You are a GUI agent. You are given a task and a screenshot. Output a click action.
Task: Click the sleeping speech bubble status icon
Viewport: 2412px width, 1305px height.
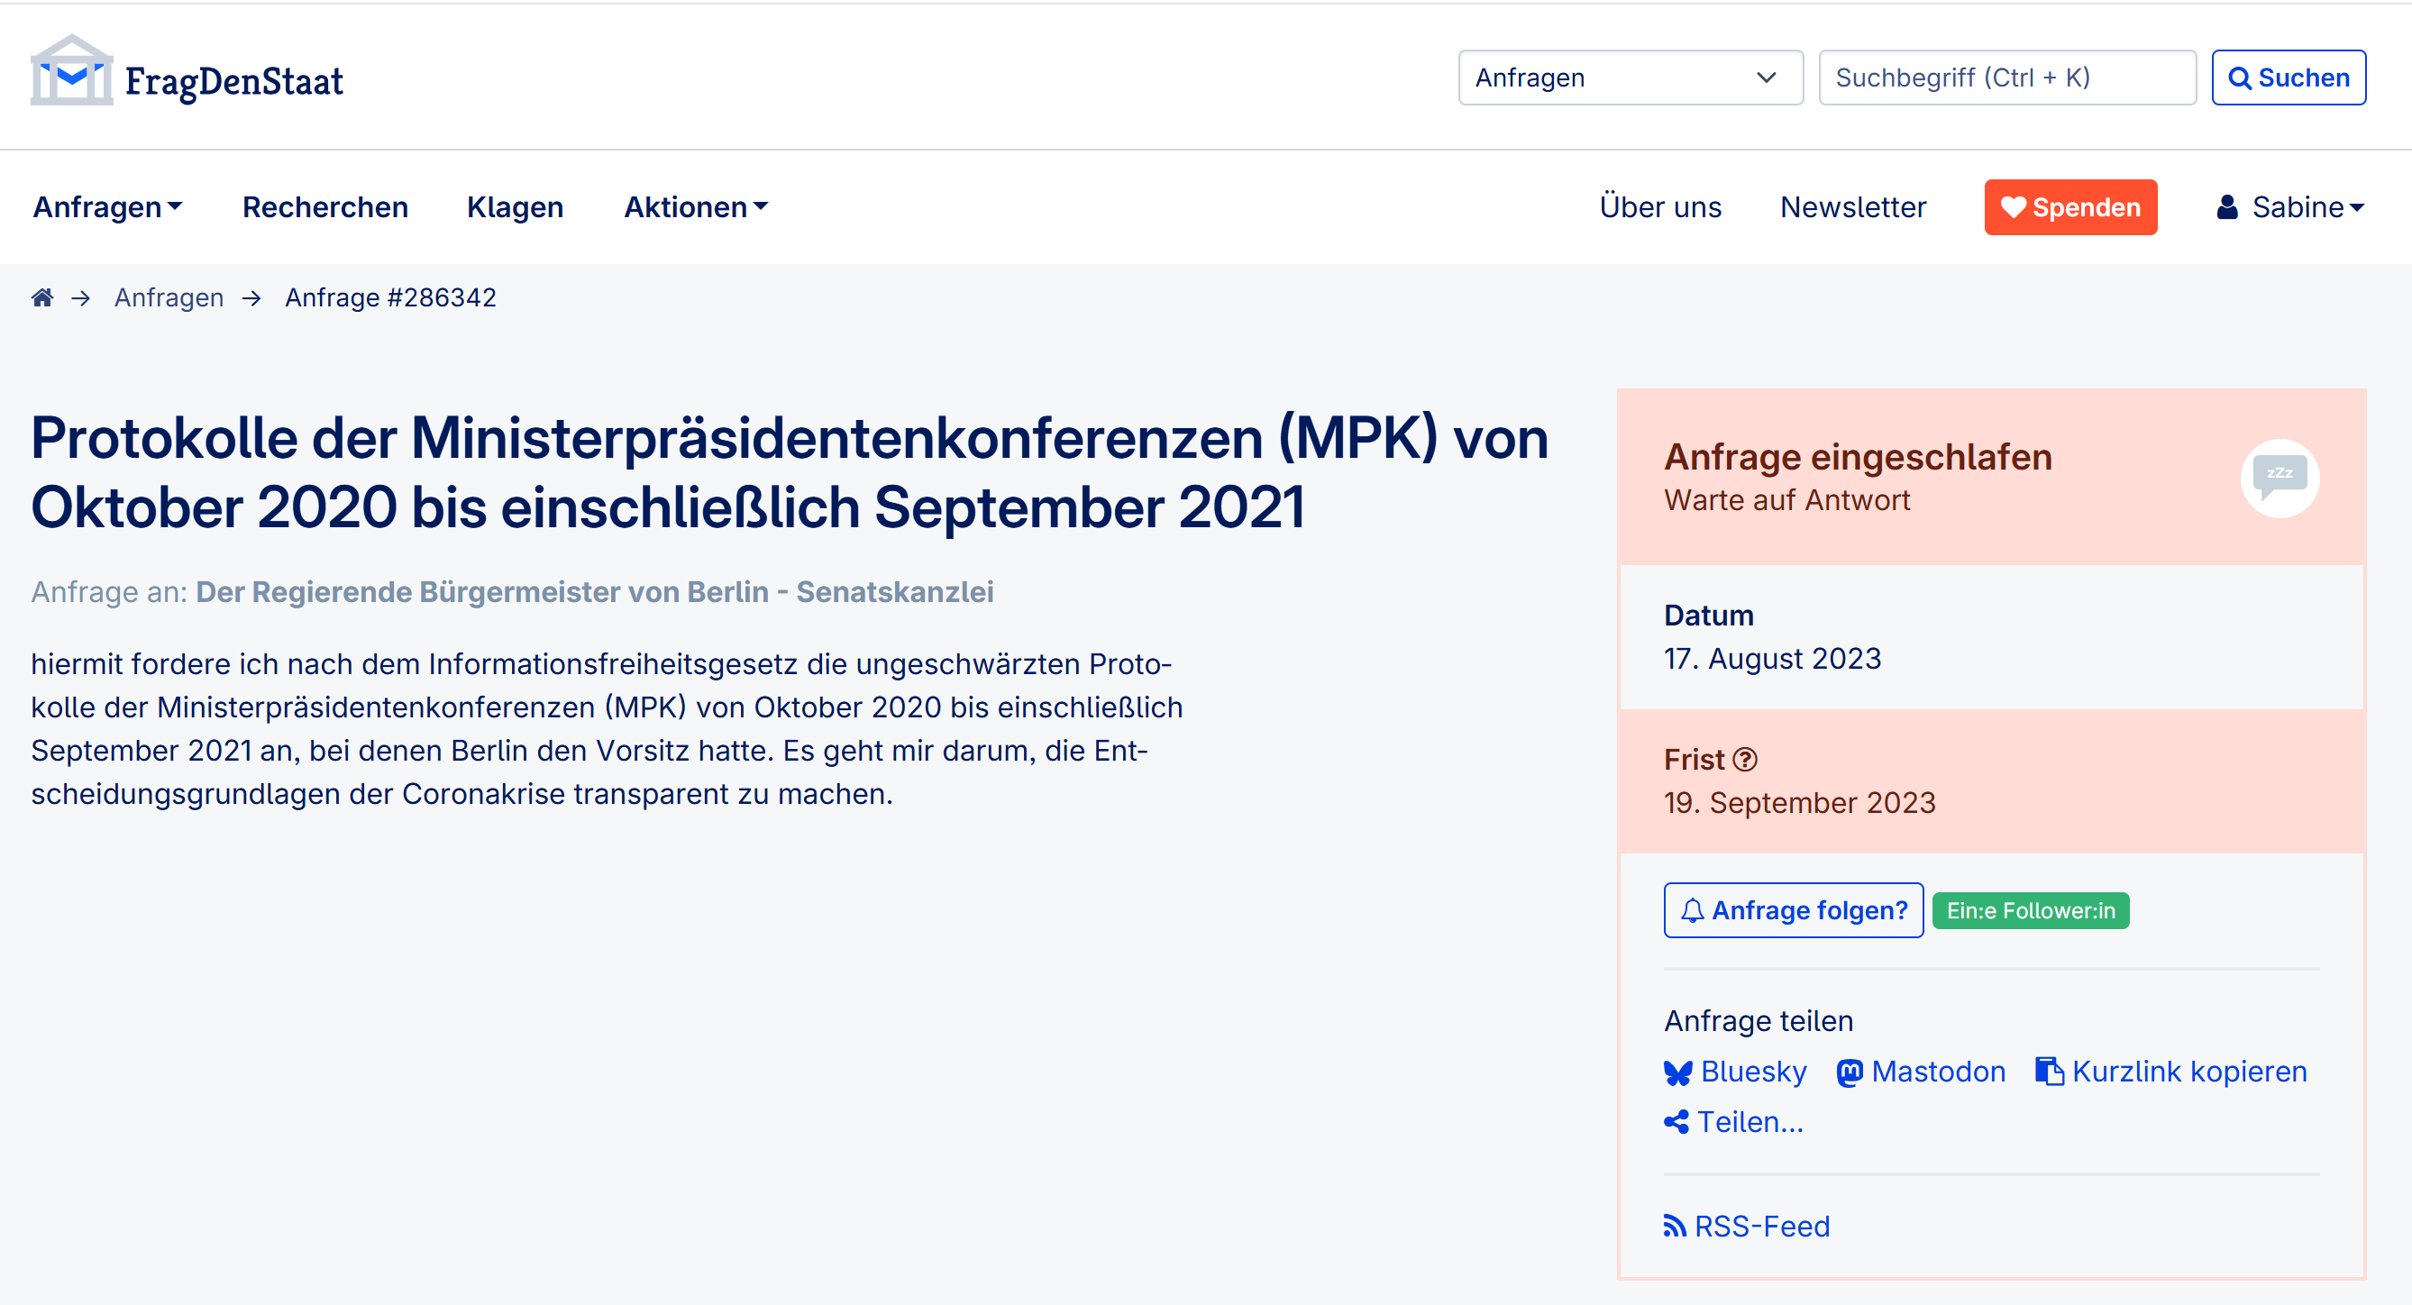click(x=2278, y=478)
